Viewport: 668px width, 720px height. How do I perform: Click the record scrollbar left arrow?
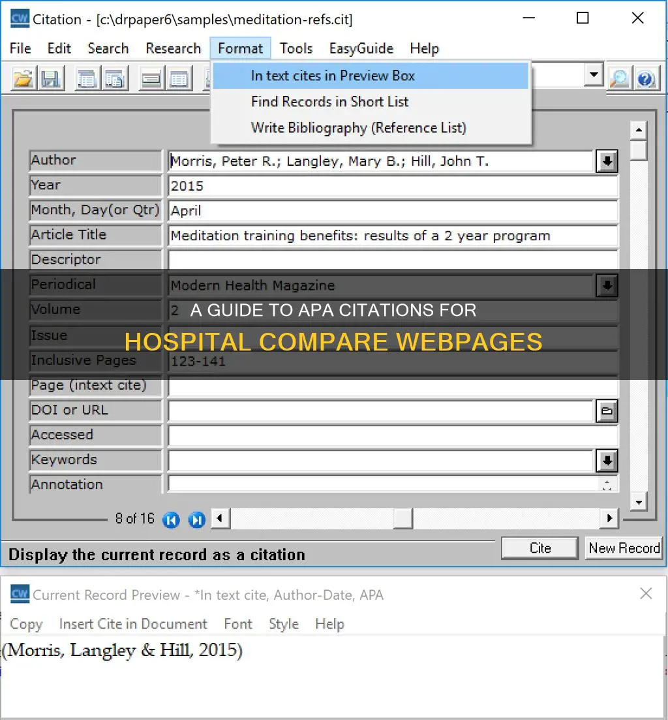tap(220, 519)
